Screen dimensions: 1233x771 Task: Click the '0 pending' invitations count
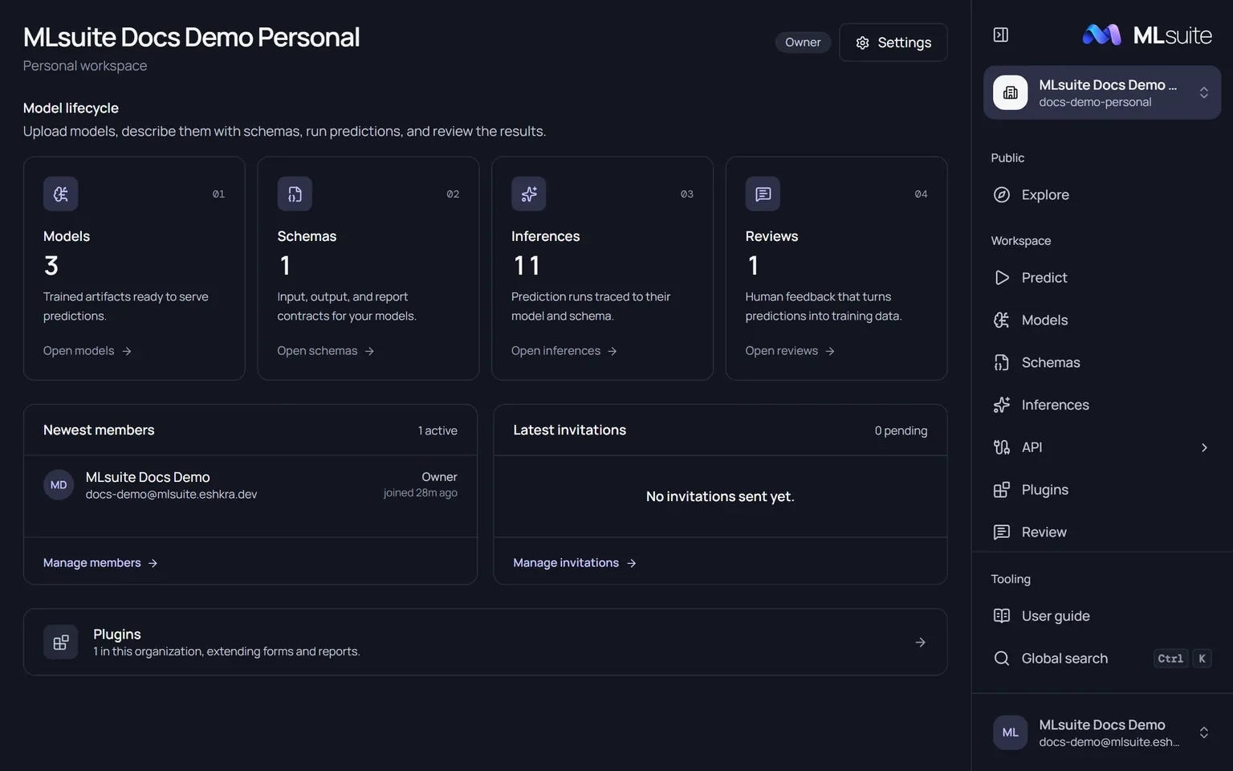901,431
